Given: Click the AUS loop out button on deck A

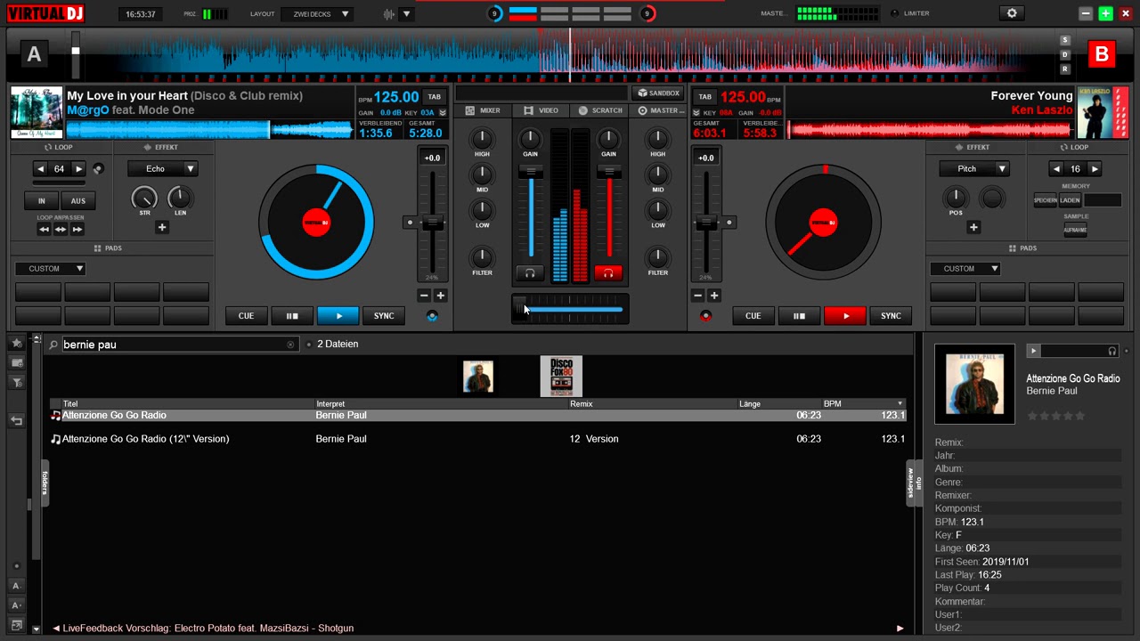Looking at the screenshot, I should point(78,201).
